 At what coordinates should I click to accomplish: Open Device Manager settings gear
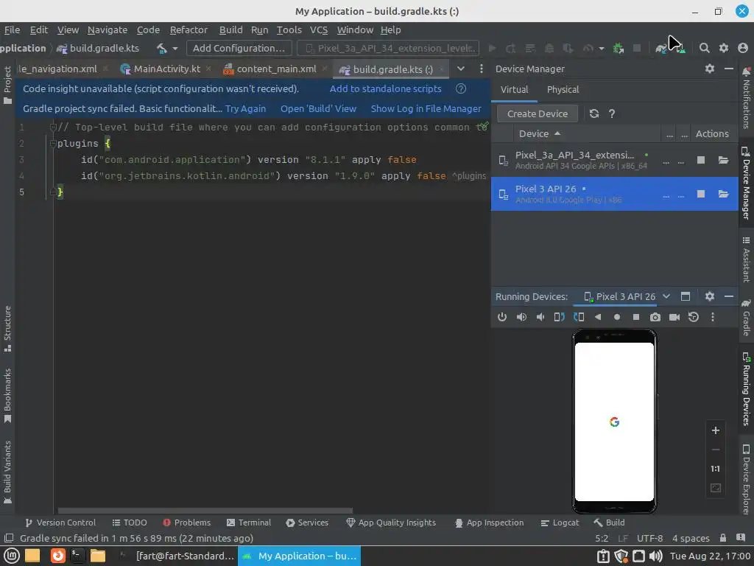coord(710,69)
